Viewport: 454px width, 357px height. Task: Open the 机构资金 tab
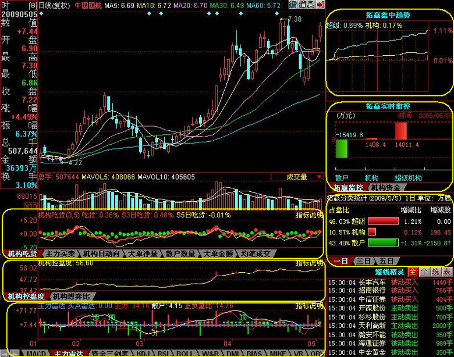(385, 187)
